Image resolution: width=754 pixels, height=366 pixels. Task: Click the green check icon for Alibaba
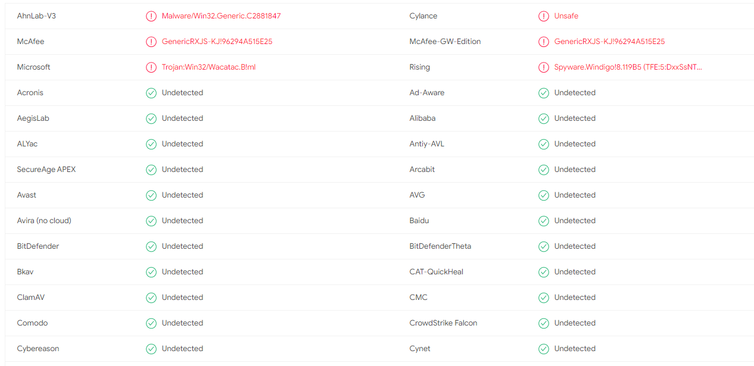544,118
